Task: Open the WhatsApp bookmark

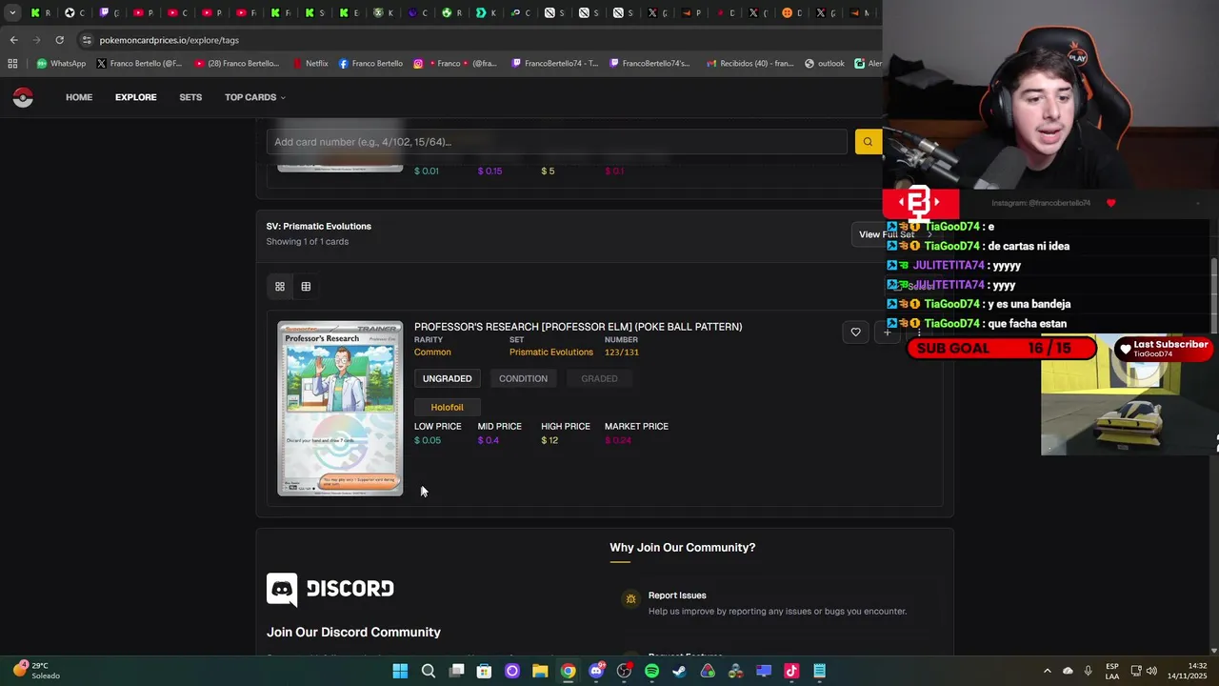Action: tap(61, 64)
